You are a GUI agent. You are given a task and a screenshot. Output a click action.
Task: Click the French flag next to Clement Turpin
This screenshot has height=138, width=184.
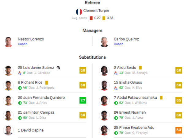tap(79, 12)
